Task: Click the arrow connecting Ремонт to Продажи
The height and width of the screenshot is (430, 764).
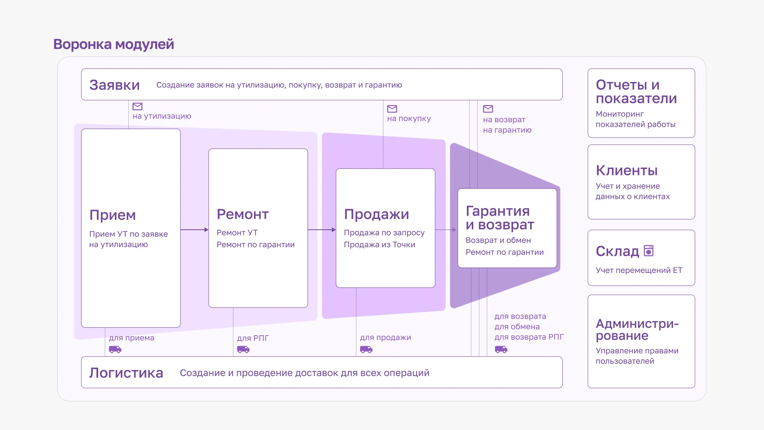Action: tap(322, 230)
